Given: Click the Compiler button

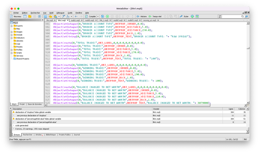Looking at the screenshot, I should [x=91, y=16].
